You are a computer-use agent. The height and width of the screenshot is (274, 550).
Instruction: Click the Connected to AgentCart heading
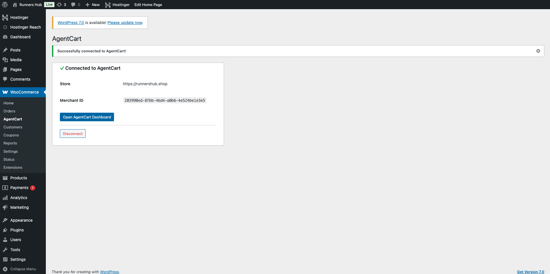[x=93, y=68]
